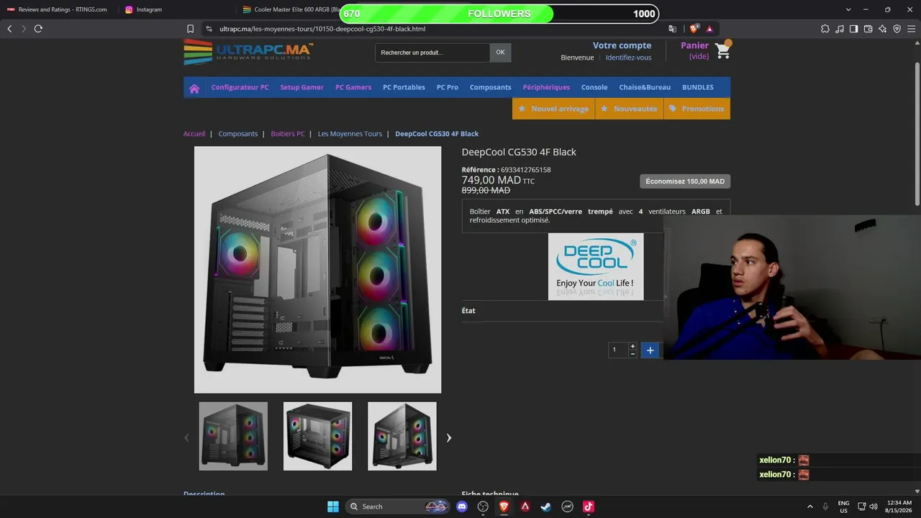Viewport: 921px width, 518px height.
Task: Click the translate page icon
Action: [x=672, y=29]
